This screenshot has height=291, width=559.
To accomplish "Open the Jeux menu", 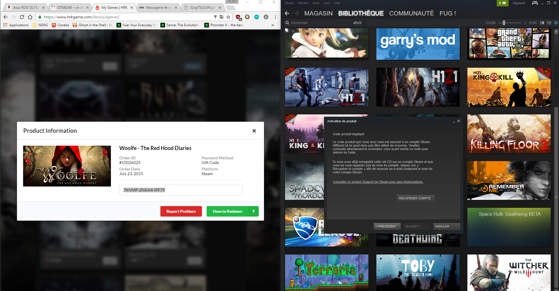I will click(x=327, y=3).
